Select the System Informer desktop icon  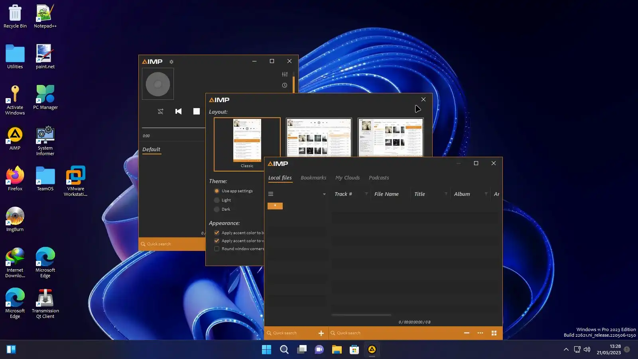point(45,141)
